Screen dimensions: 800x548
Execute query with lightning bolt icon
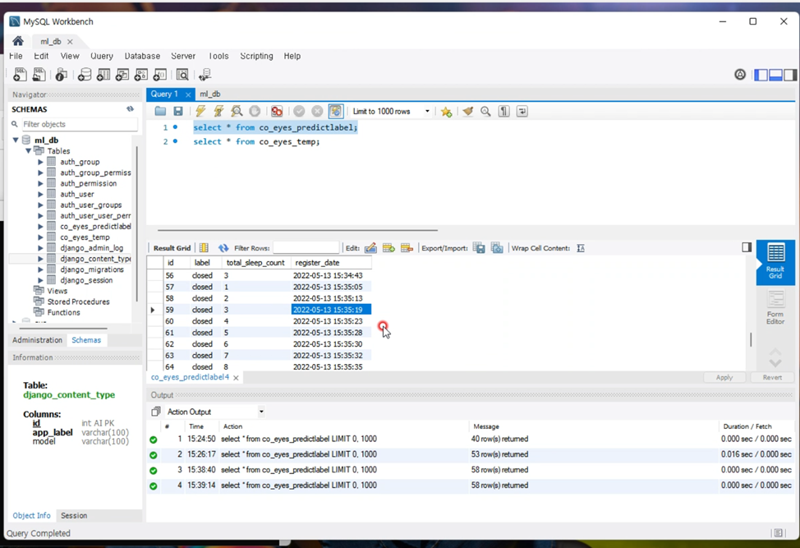[200, 111]
